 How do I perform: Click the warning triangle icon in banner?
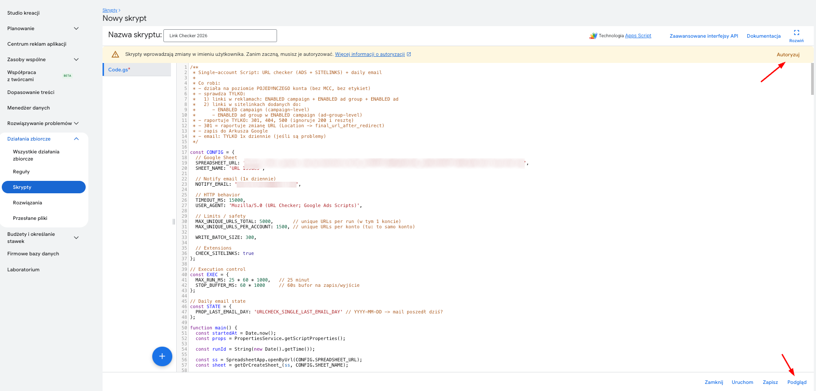115,55
